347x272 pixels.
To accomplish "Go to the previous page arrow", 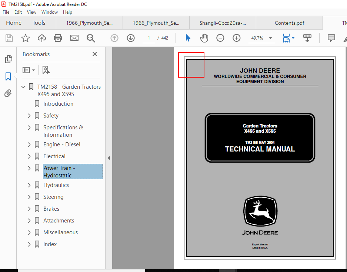I will coord(114,38).
